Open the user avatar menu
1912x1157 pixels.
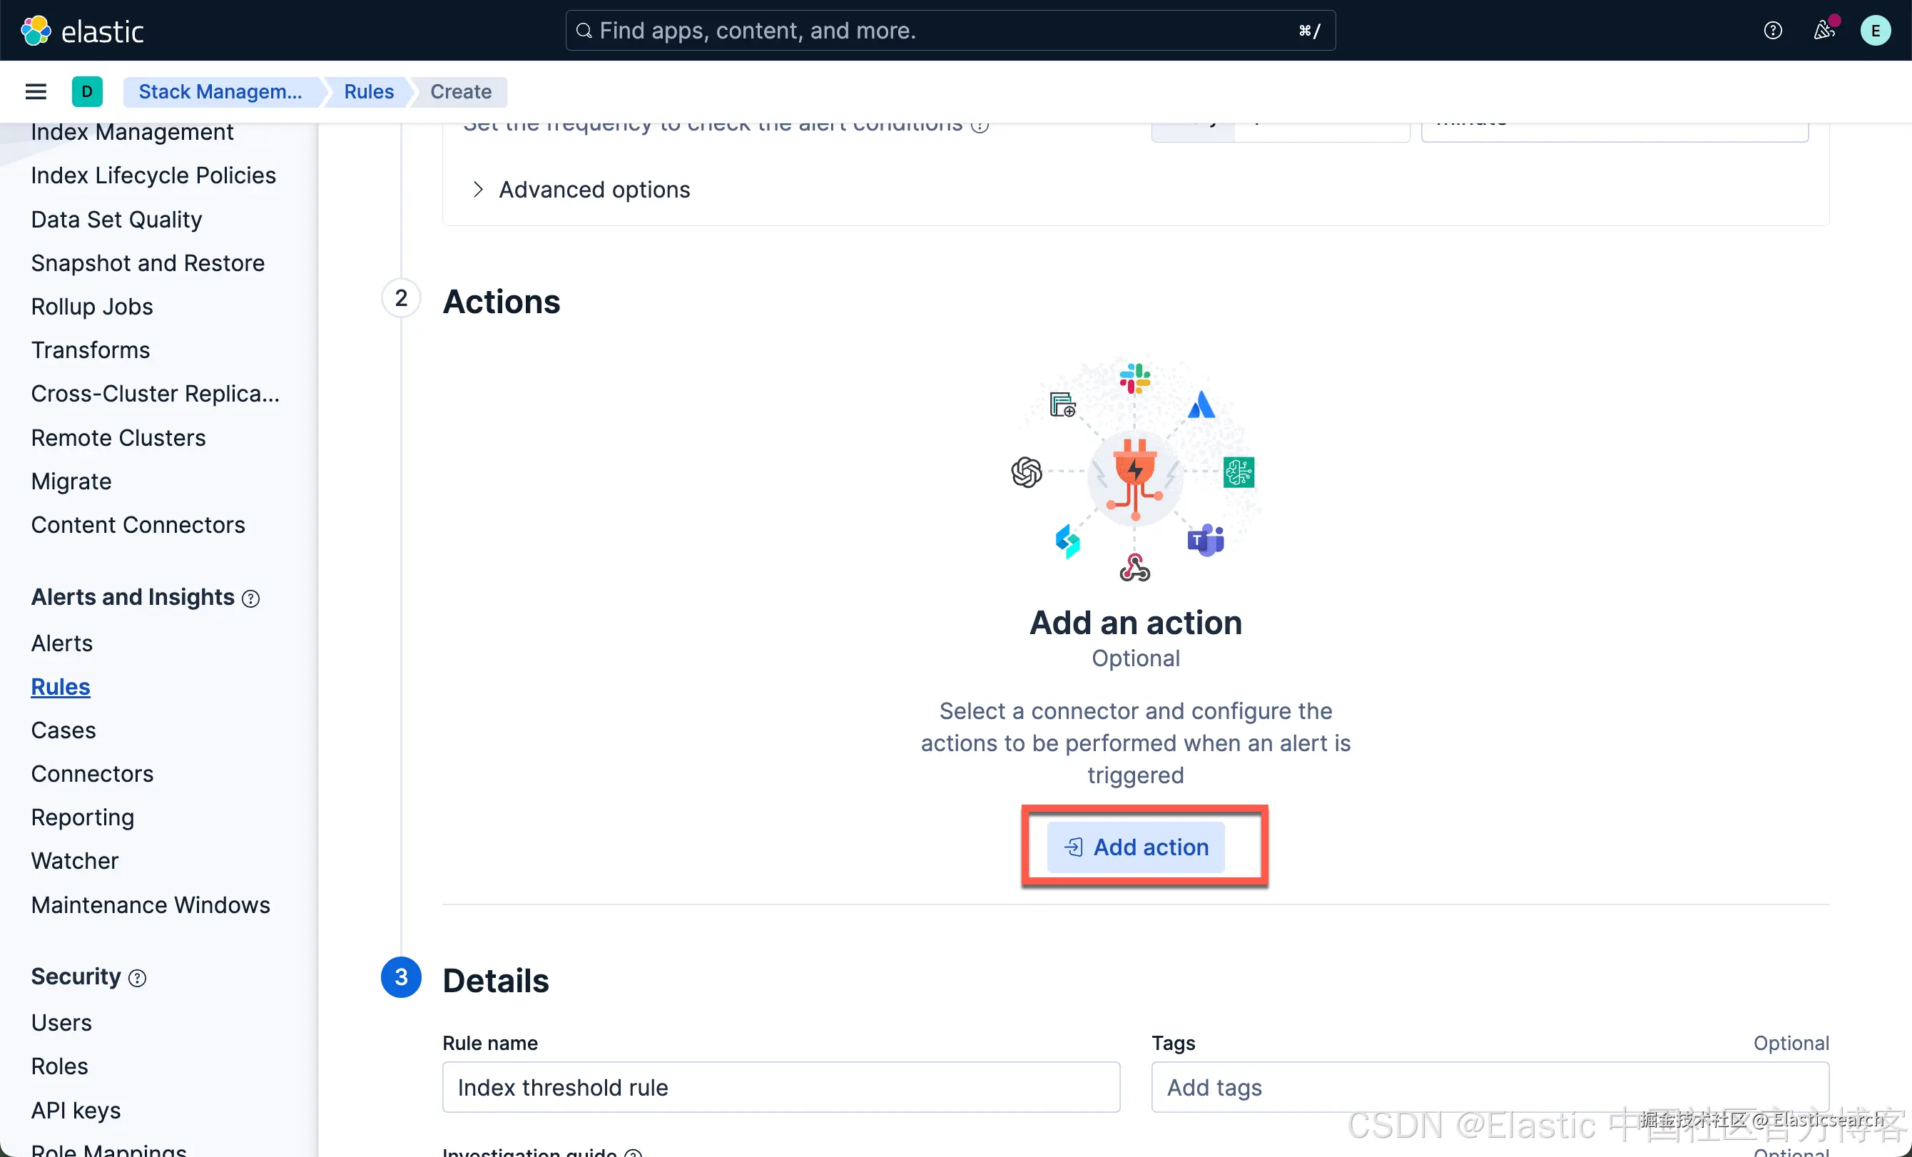pyautogui.click(x=1875, y=31)
